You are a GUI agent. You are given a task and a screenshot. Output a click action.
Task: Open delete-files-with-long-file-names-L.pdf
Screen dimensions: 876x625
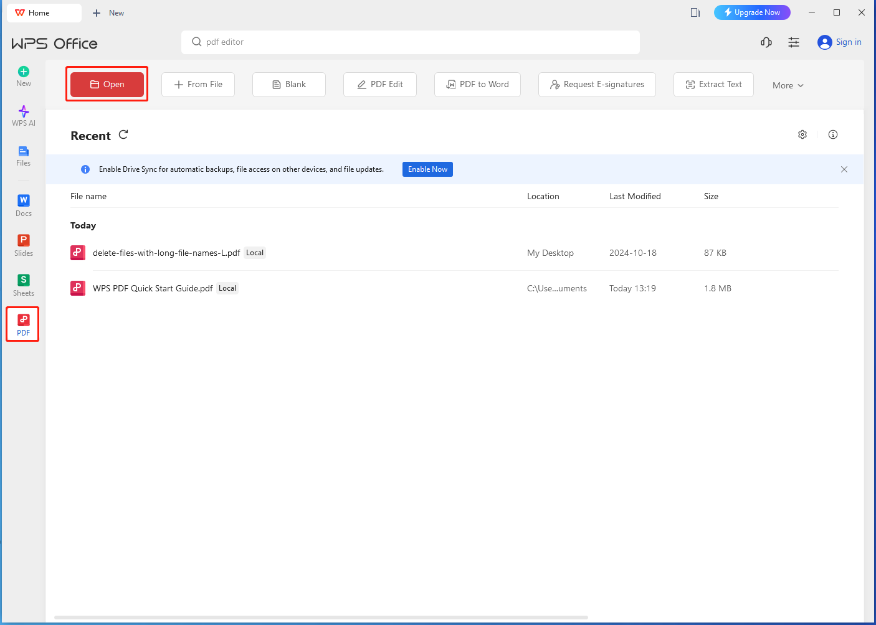(x=166, y=253)
